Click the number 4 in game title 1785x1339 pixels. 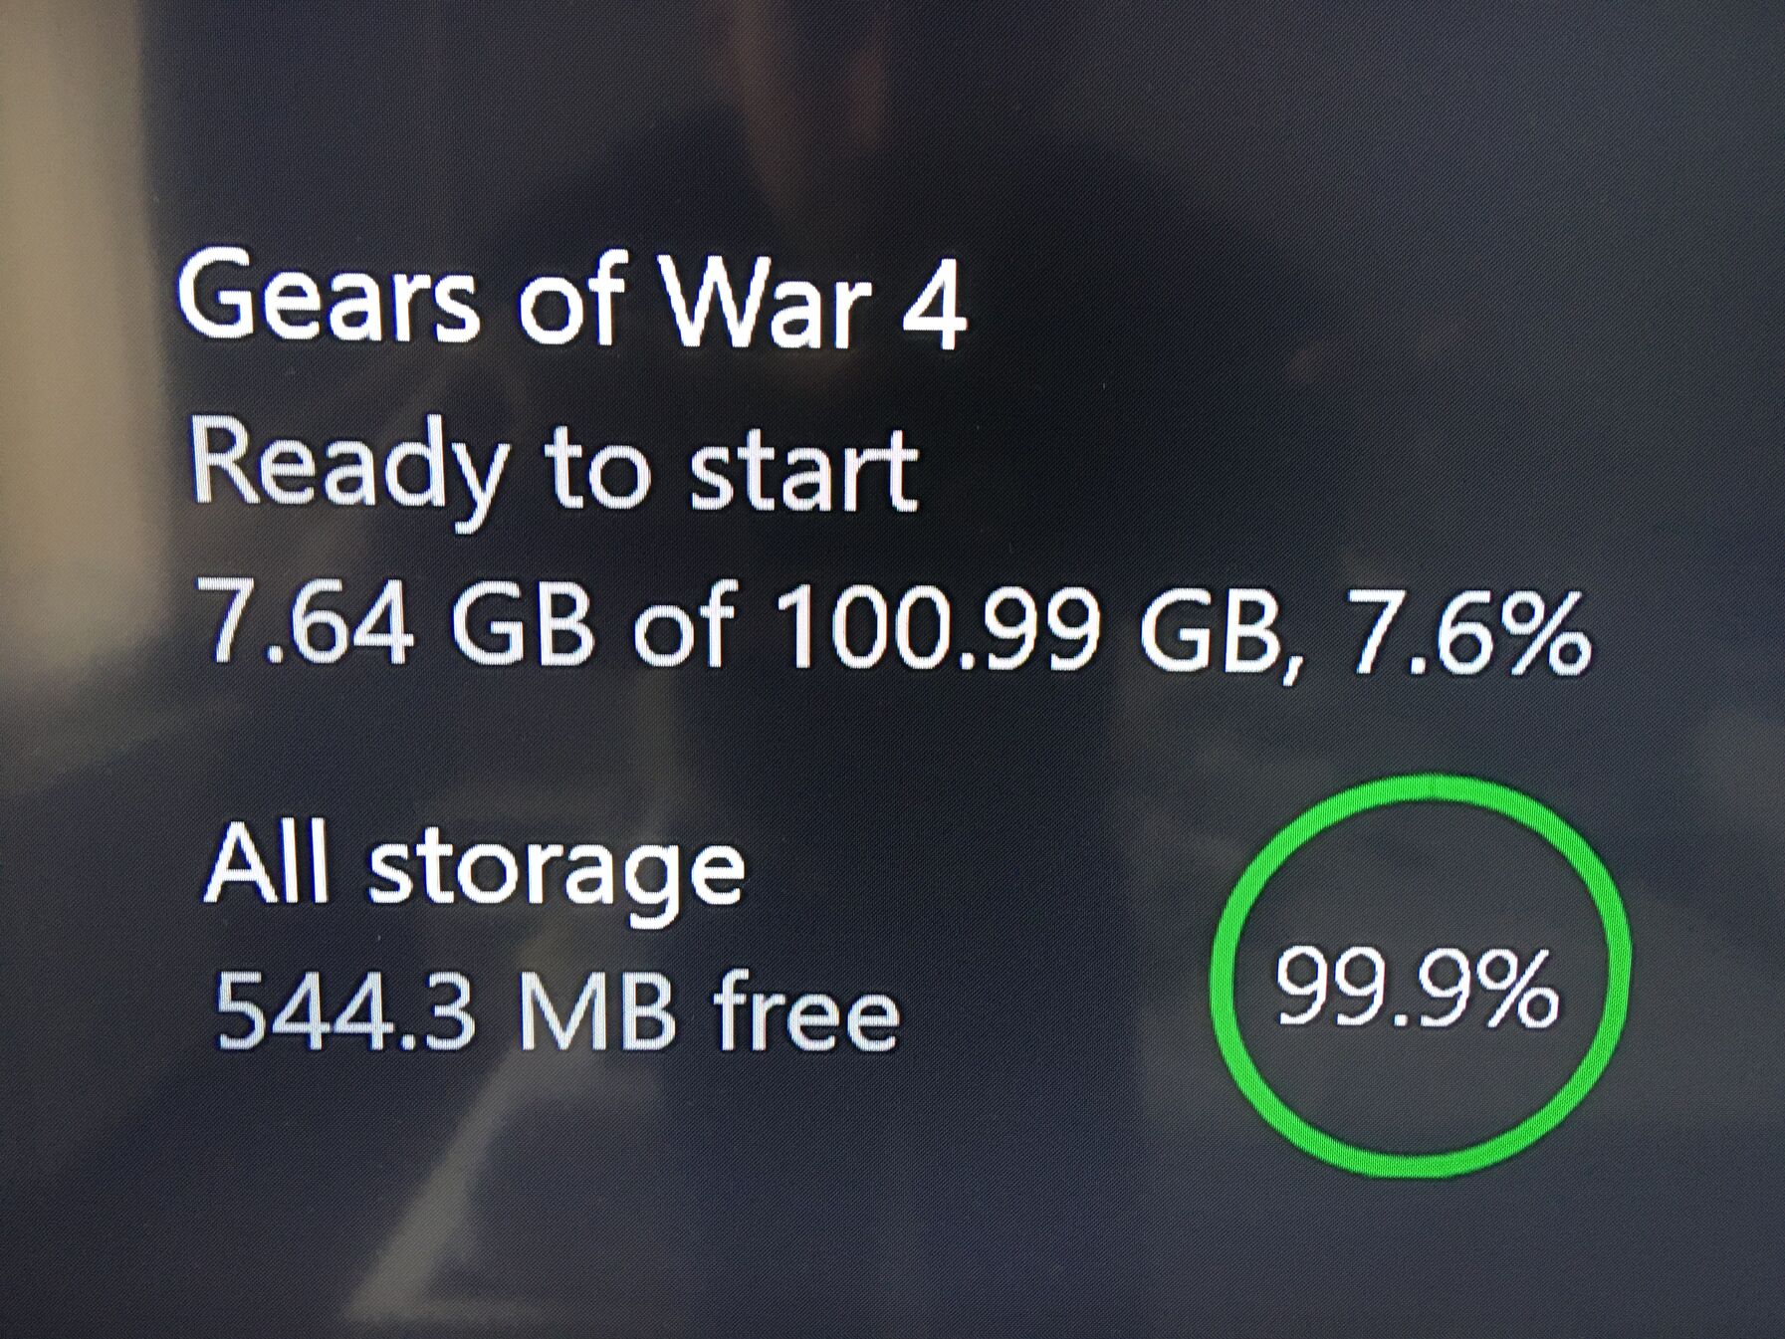pyautogui.click(x=932, y=304)
